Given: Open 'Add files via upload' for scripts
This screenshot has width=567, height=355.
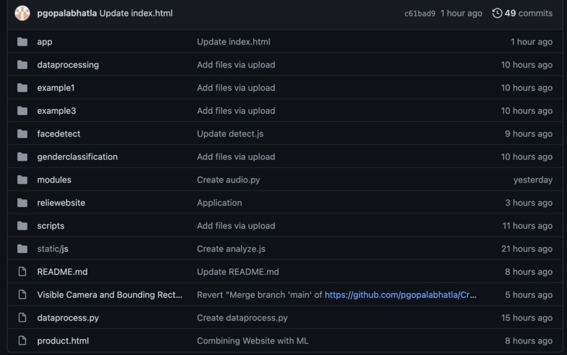Looking at the screenshot, I should coord(236,225).
